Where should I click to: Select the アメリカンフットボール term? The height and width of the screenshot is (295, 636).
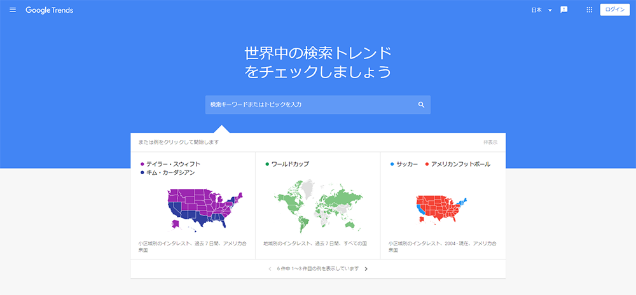point(460,164)
